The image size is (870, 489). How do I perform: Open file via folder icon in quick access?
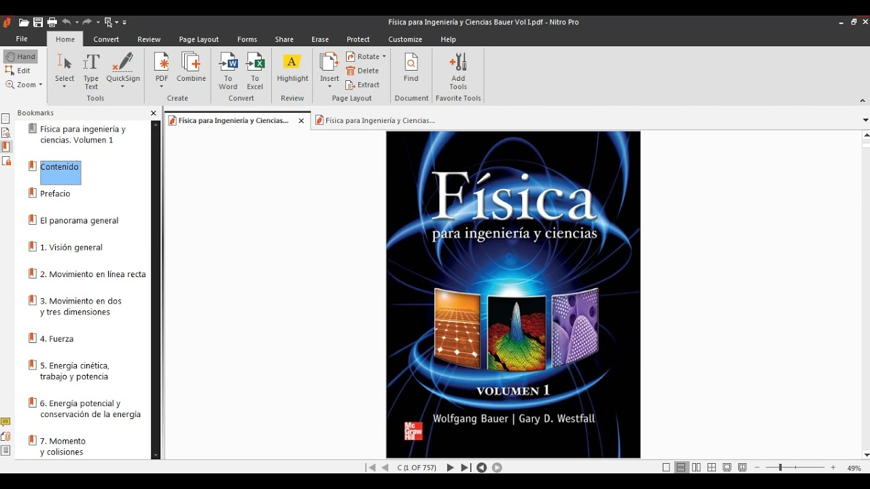(24, 22)
